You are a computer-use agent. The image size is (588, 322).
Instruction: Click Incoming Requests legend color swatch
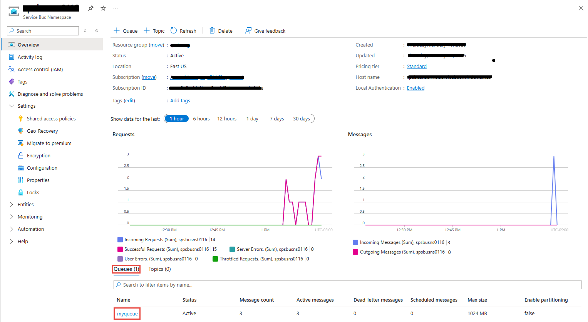(120, 239)
